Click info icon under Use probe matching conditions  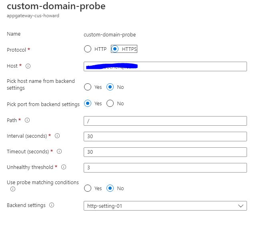coord(13,189)
